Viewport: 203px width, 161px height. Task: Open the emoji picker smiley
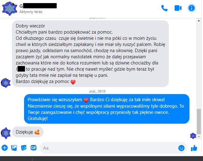[x=181, y=148]
